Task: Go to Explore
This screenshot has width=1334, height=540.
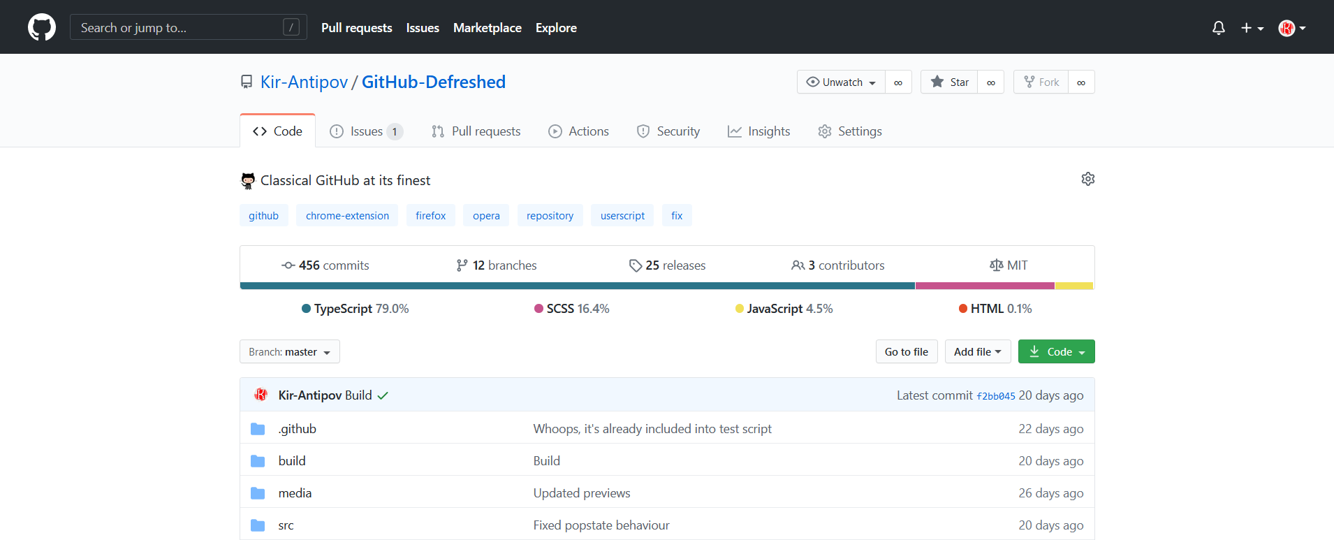Action: tap(556, 28)
